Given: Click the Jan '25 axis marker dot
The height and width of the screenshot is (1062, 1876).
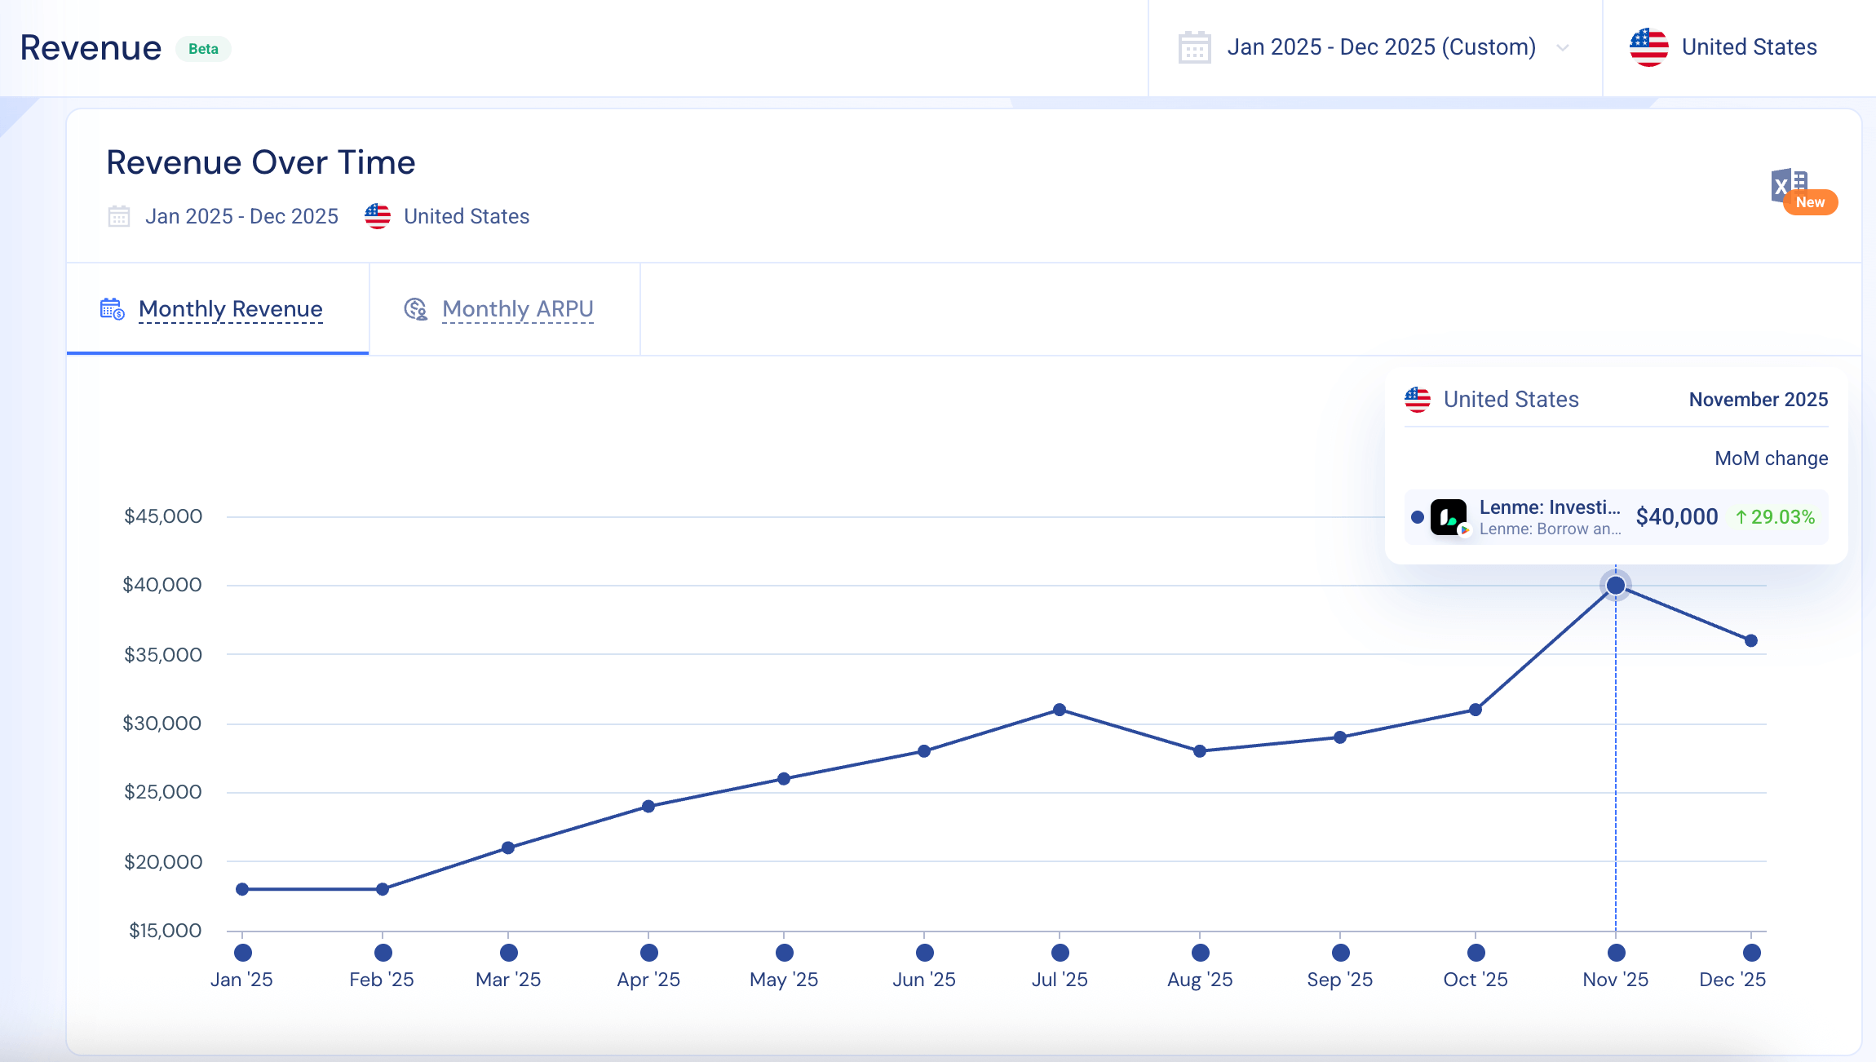Looking at the screenshot, I should click(242, 953).
